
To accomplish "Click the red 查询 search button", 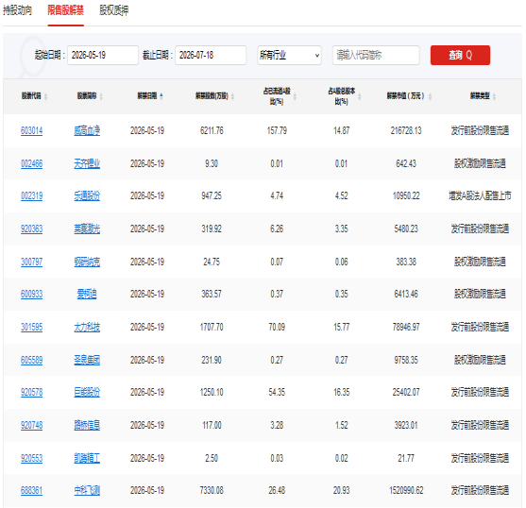I will pos(460,55).
